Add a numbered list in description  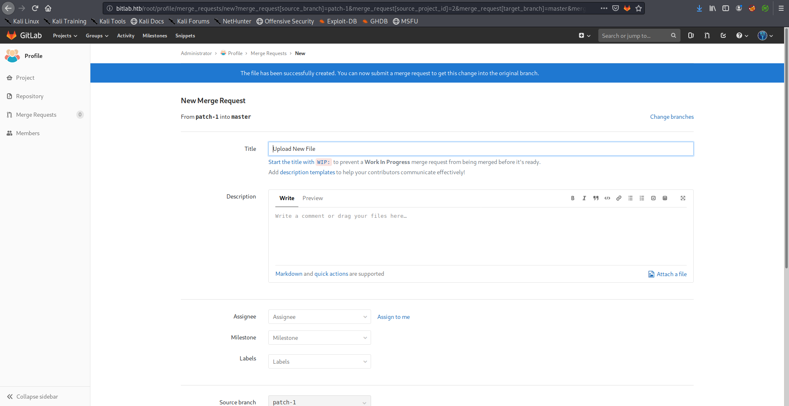[641, 198]
